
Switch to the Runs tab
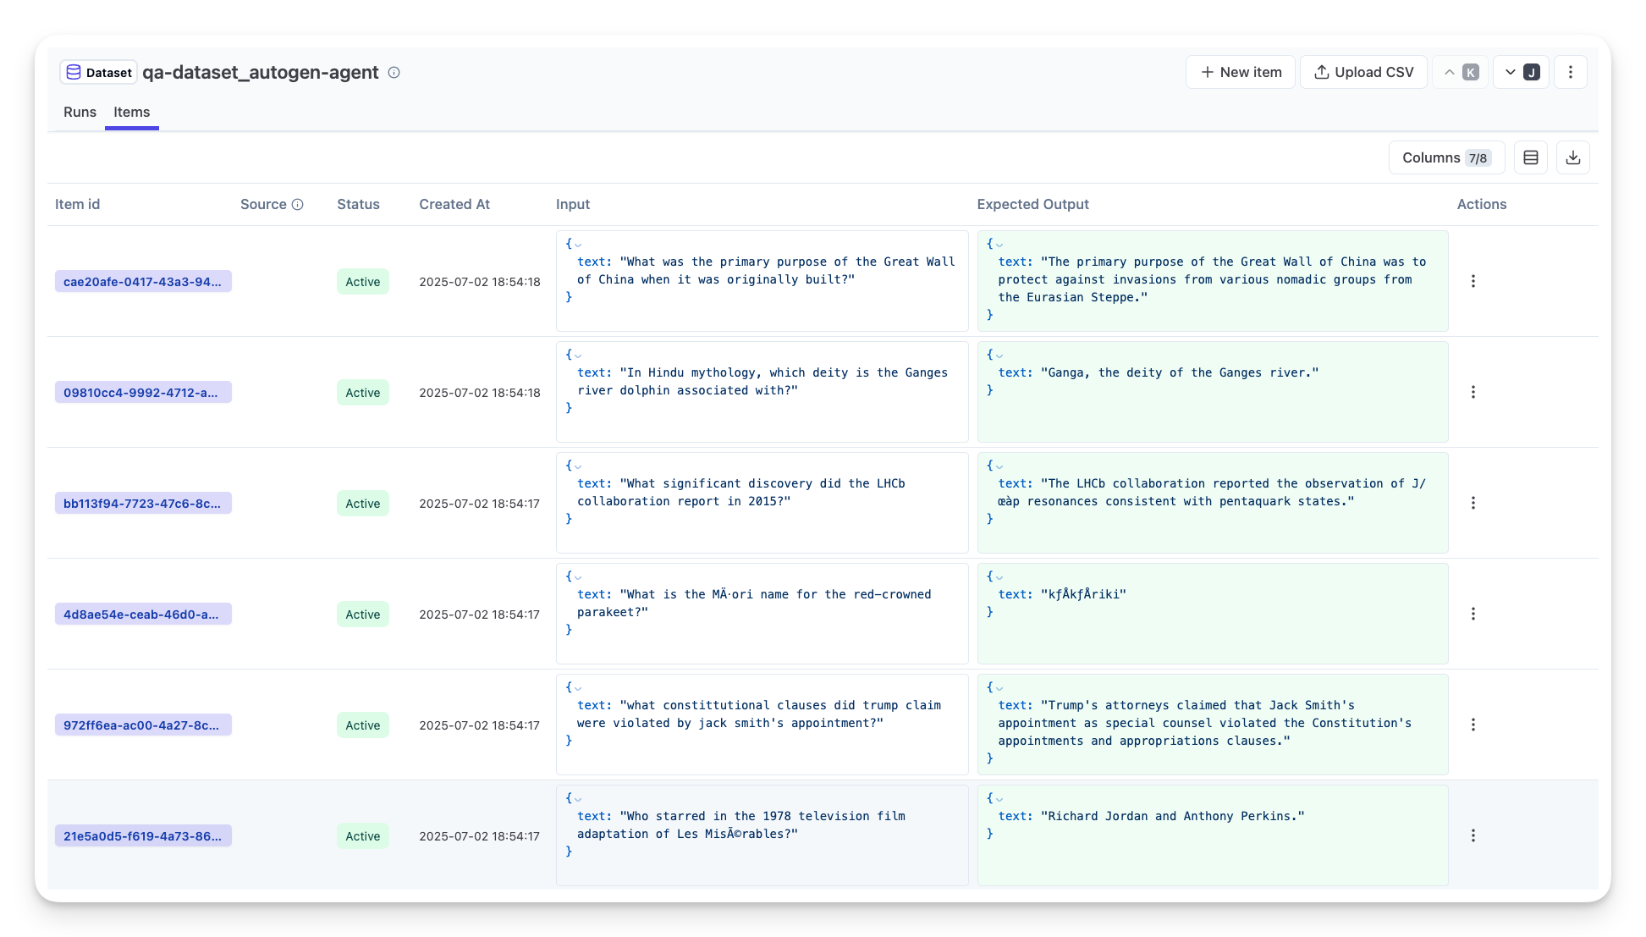pyautogui.click(x=80, y=112)
